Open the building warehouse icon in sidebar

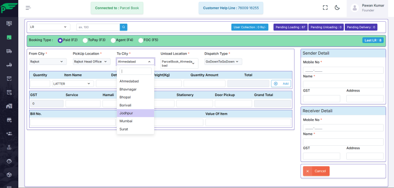tap(9, 106)
